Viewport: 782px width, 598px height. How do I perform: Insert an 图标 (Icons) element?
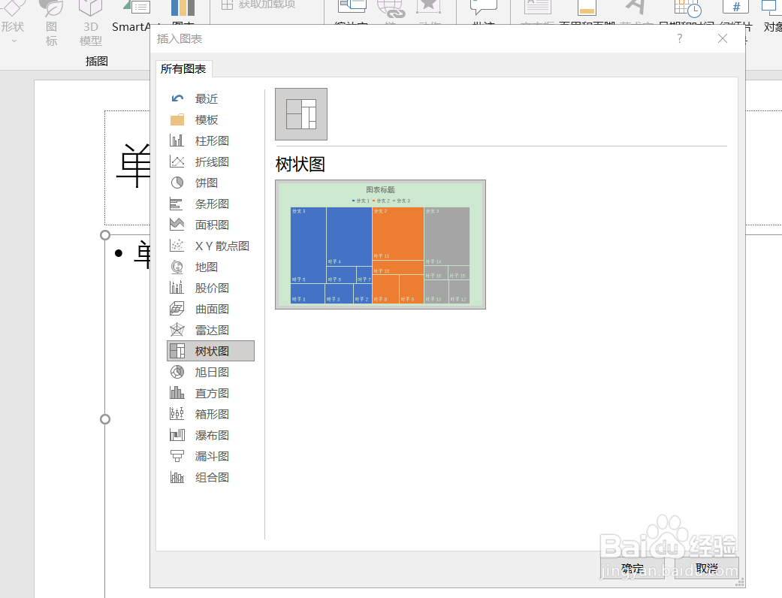pos(50,26)
